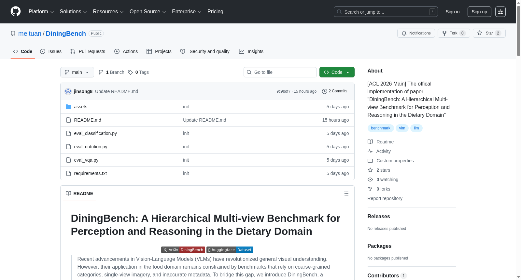The width and height of the screenshot is (521, 280).
Task: Expand the Enterprise menu
Action: [x=187, y=12]
